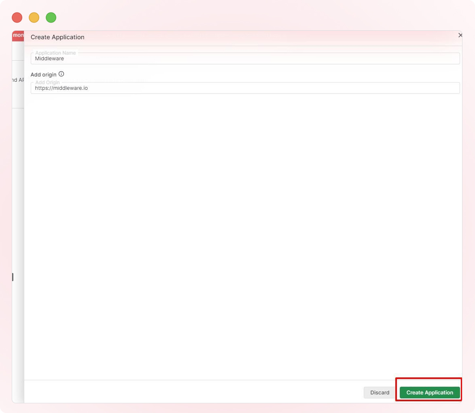This screenshot has height=413, width=475.
Task: Click the scrollbar thumb on the left edge
Action: [x=12, y=277]
